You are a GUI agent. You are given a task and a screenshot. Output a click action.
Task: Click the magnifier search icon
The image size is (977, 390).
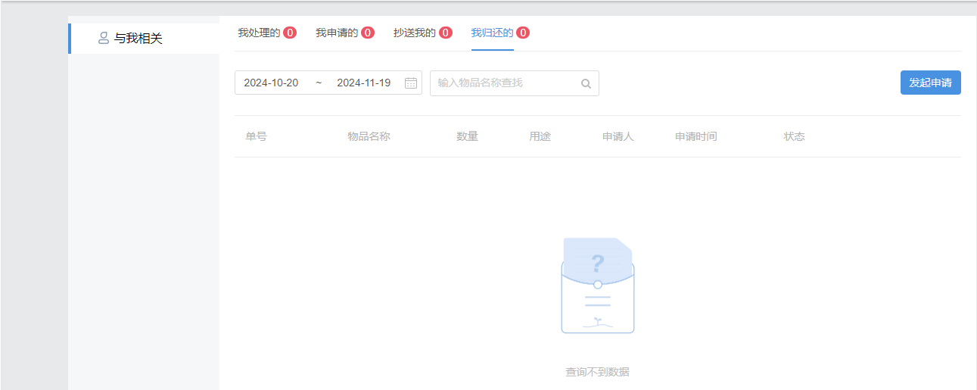[x=586, y=83]
